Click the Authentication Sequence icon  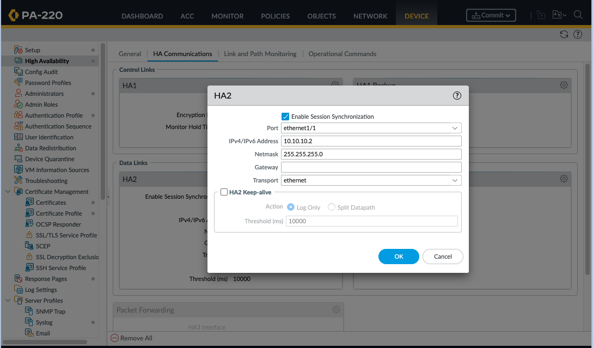18,126
